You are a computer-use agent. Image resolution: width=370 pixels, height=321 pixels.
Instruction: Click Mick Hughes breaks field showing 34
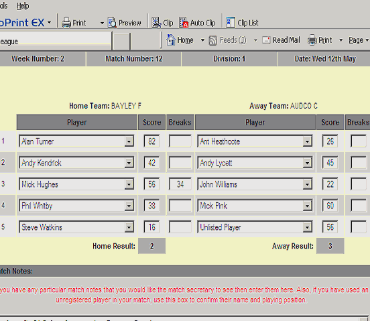[x=180, y=184]
